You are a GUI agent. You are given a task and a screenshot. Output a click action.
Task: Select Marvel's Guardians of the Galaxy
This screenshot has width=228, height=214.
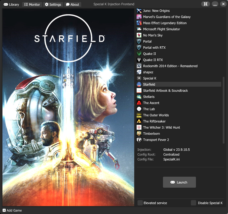[x=167, y=17]
